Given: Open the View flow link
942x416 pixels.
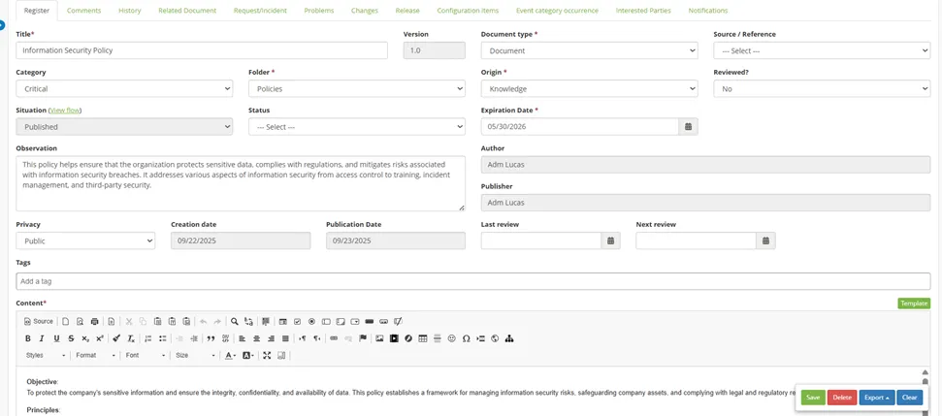Looking at the screenshot, I should (65, 111).
